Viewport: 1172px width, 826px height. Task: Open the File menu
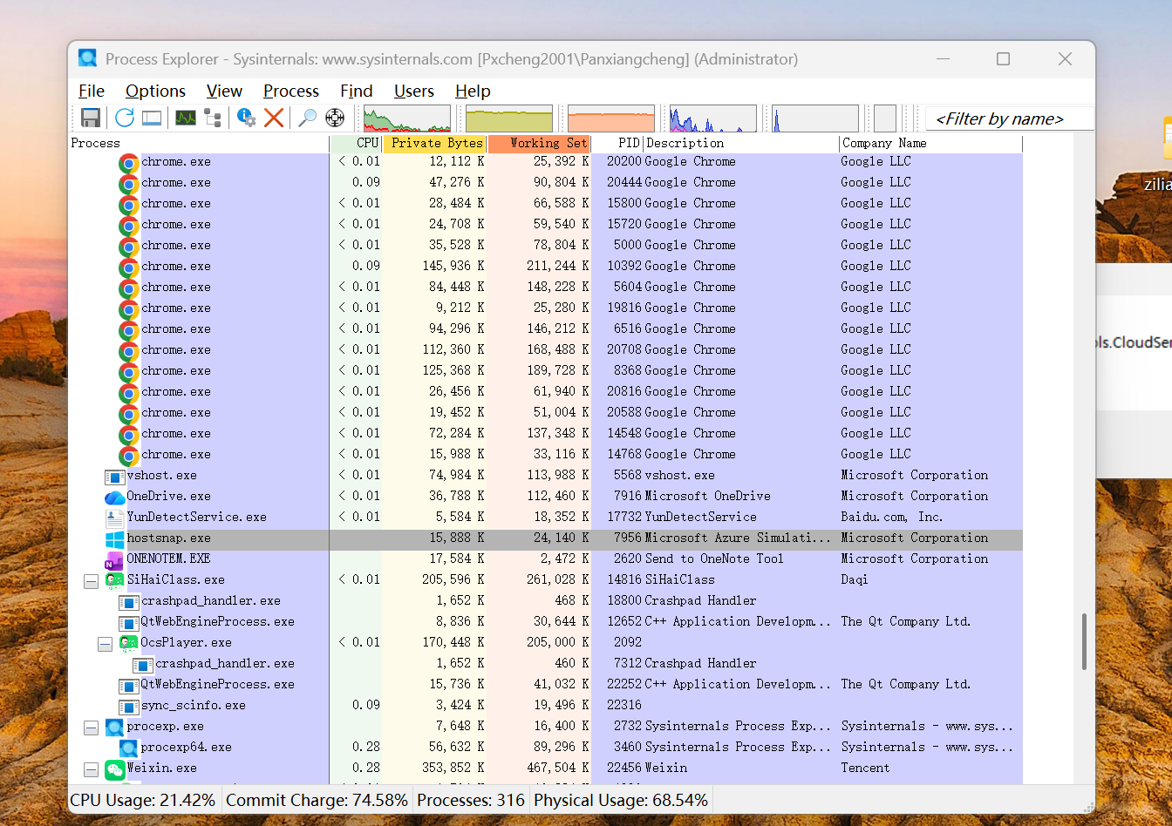point(92,91)
